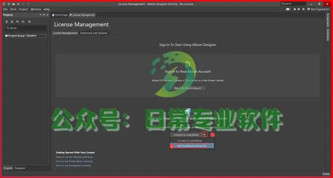Click the Redo arrow in the title bar
Viewport: 333px width, 178px height.
28,4
